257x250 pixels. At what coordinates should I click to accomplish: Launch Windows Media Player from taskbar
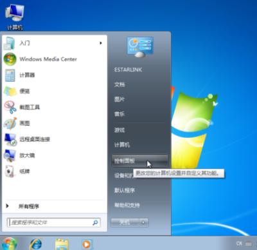87,244
